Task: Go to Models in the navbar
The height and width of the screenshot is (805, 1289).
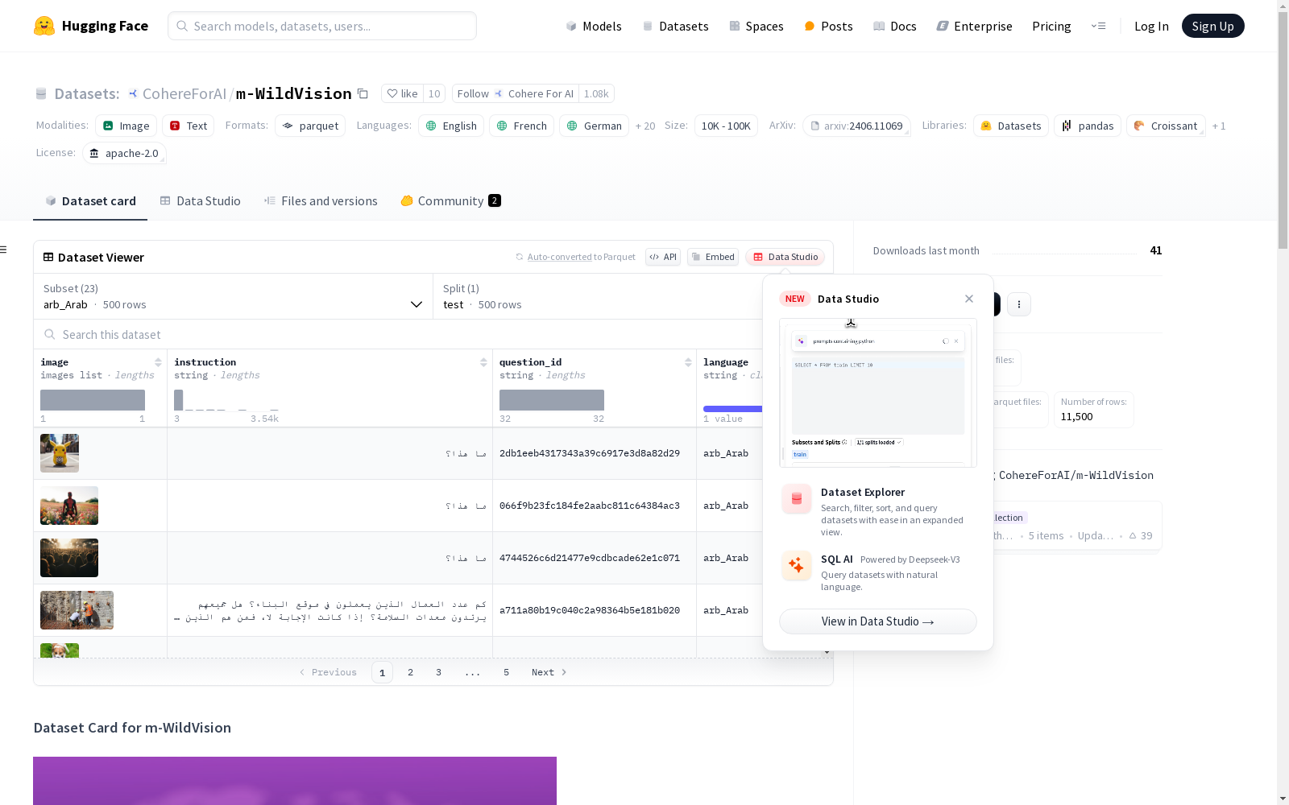Action: coord(594,26)
